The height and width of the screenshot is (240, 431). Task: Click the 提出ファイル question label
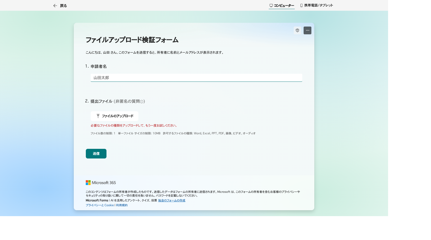pyautogui.click(x=101, y=101)
